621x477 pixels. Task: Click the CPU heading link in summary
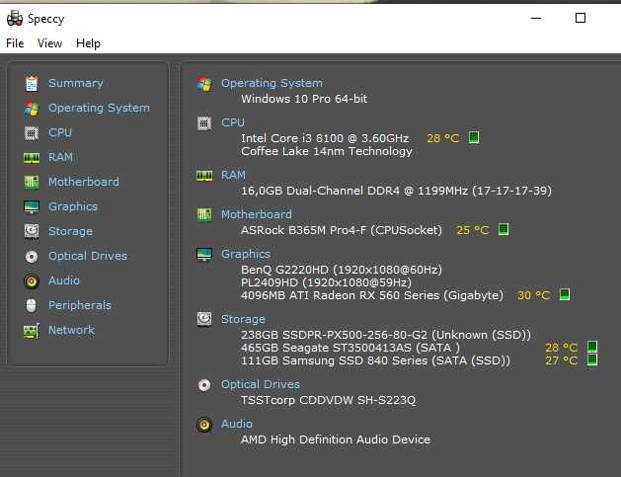(233, 122)
